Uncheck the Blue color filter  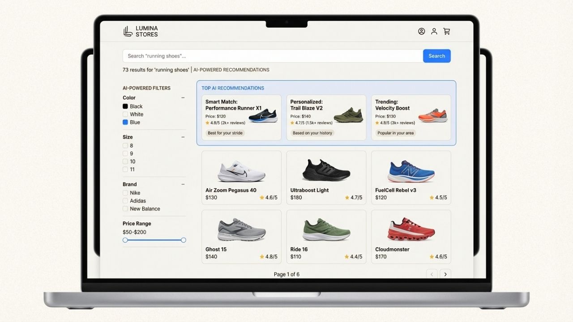[125, 123]
